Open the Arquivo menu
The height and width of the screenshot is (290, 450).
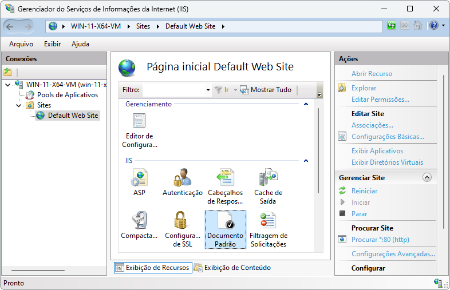21,44
